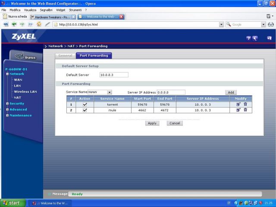Edit the mule port forwarding rule
The image size is (276, 207).
tap(238, 110)
